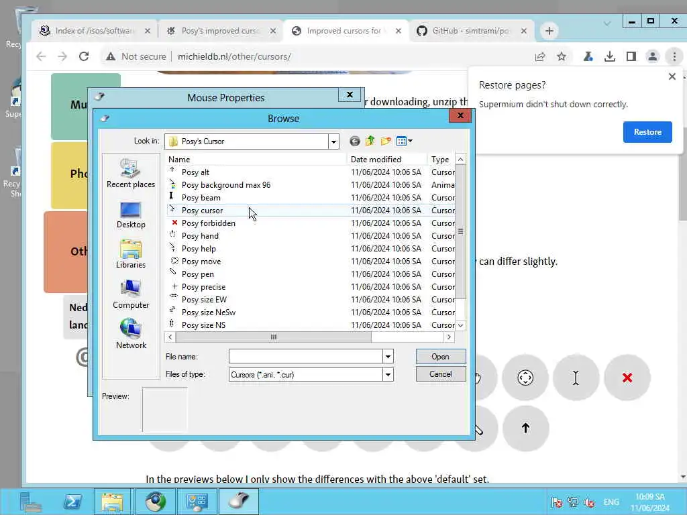
Task: Open a new browser tab
Action: coord(549,31)
